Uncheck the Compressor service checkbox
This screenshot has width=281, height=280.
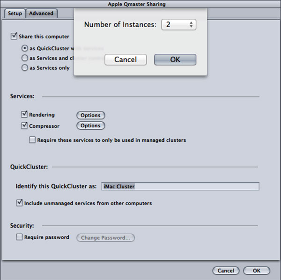[24, 125]
